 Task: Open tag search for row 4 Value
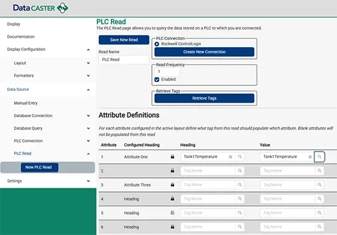tap(319, 199)
